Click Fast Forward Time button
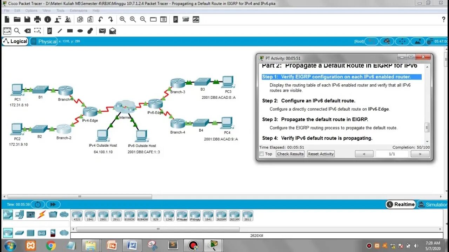Image resolution: width=449 pixels, height=252 pixels. pyautogui.click(x=53, y=204)
